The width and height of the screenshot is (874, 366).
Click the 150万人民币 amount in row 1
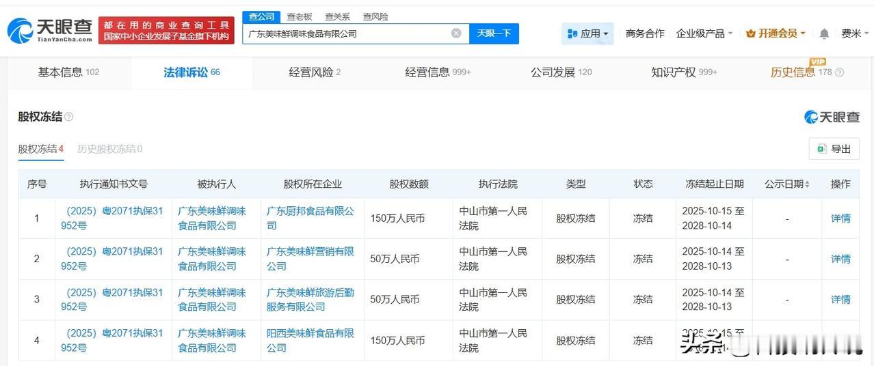click(x=397, y=219)
